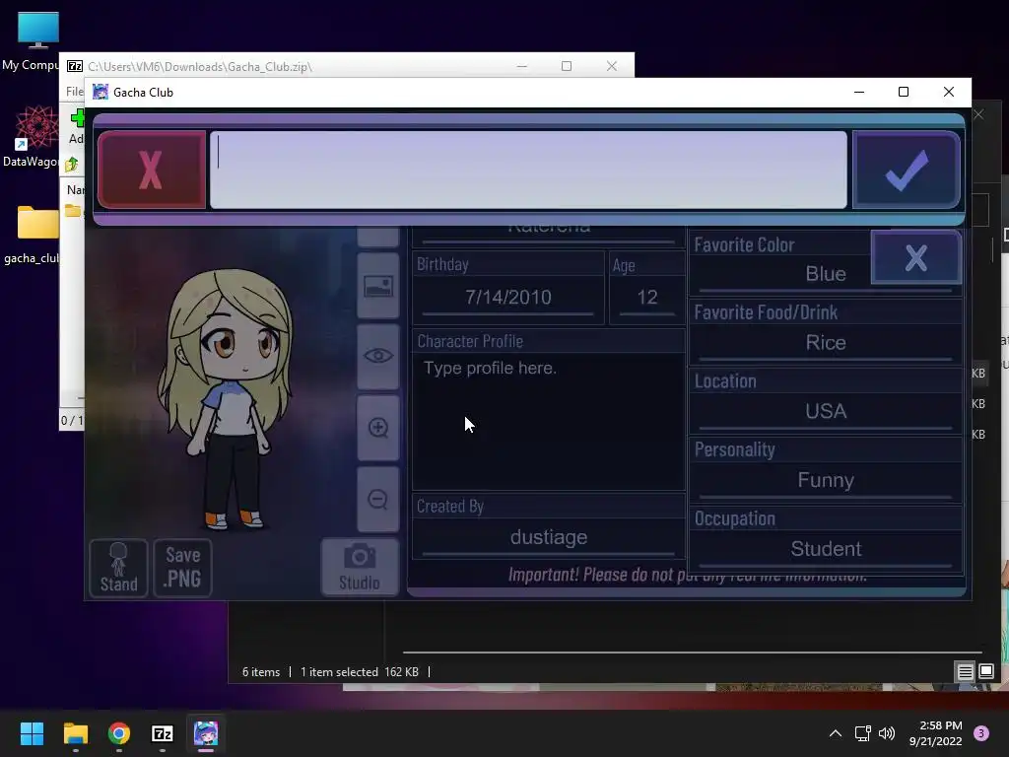Open notification center badge

(x=981, y=733)
